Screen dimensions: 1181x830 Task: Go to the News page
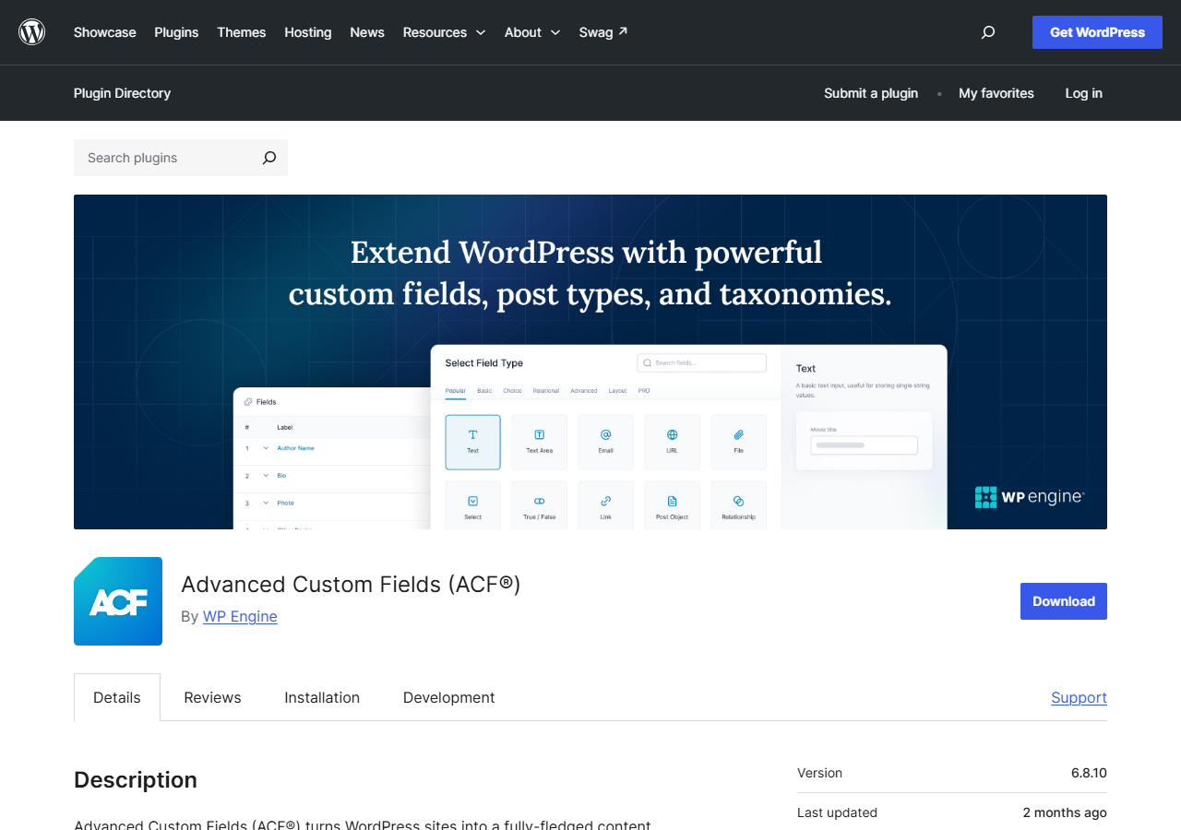click(367, 32)
